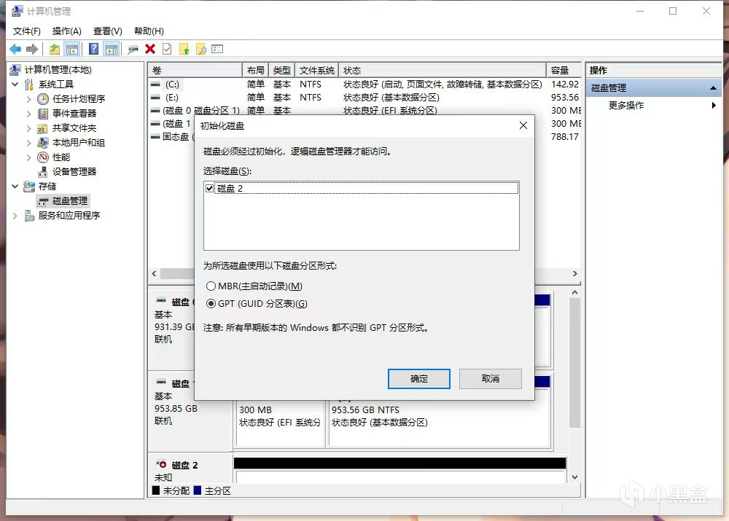
Task: Open the 操作(A) menu
Action: (x=67, y=31)
